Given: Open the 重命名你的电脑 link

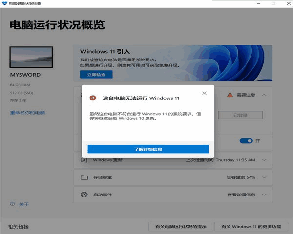Looking at the screenshot, I should tap(27, 113).
